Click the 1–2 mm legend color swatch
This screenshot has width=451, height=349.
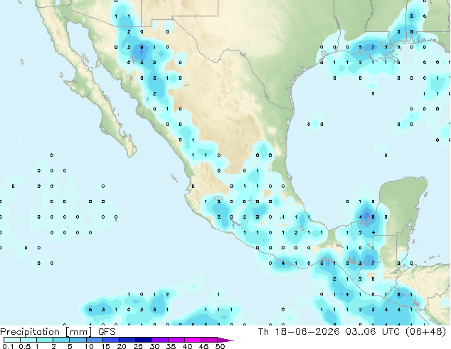45,340
